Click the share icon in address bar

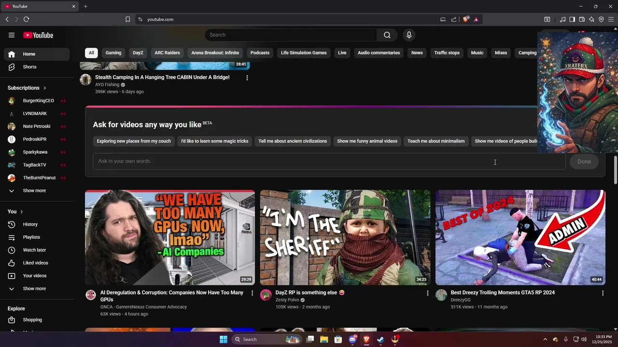pyautogui.click(x=454, y=19)
